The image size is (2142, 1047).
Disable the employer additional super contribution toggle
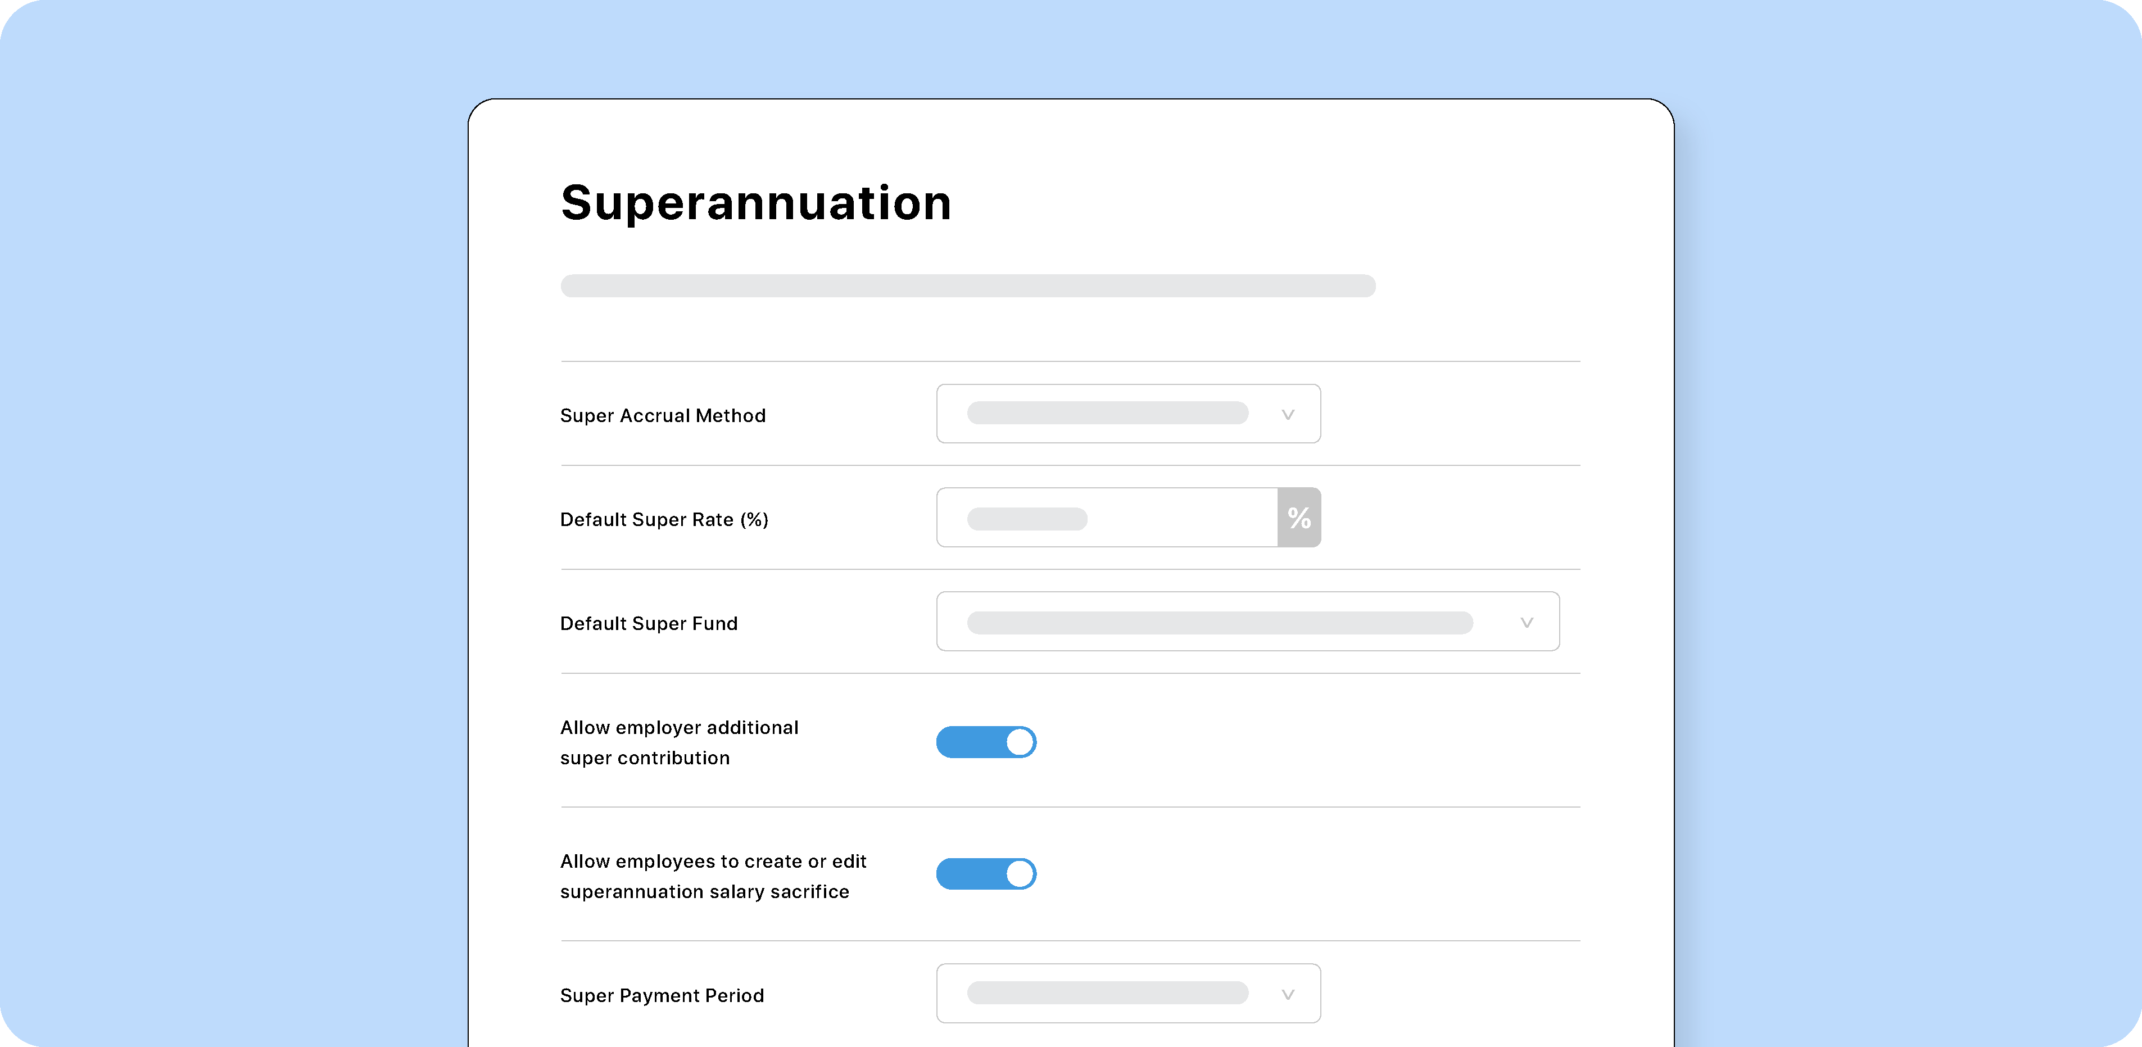tap(986, 742)
